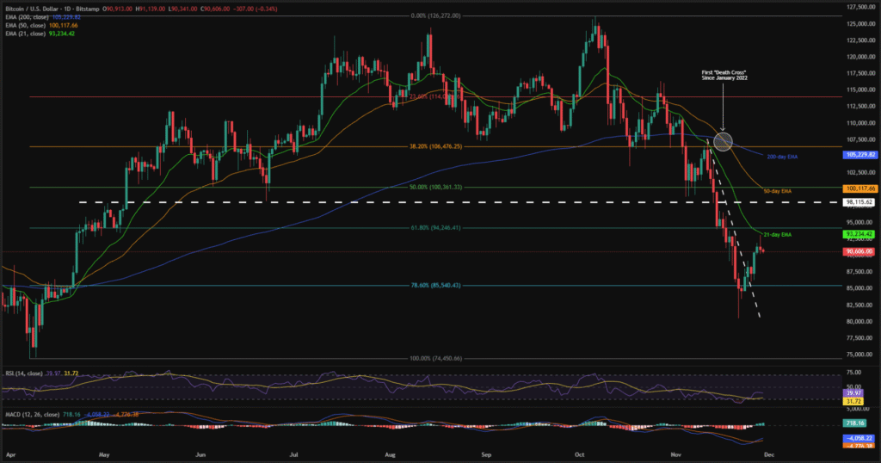Click the 127,500.00 price axis label
This screenshot has height=463, width=881.
859,7
